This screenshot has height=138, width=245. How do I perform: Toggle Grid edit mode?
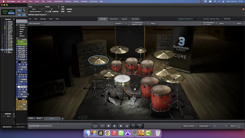tap(11, 13)
